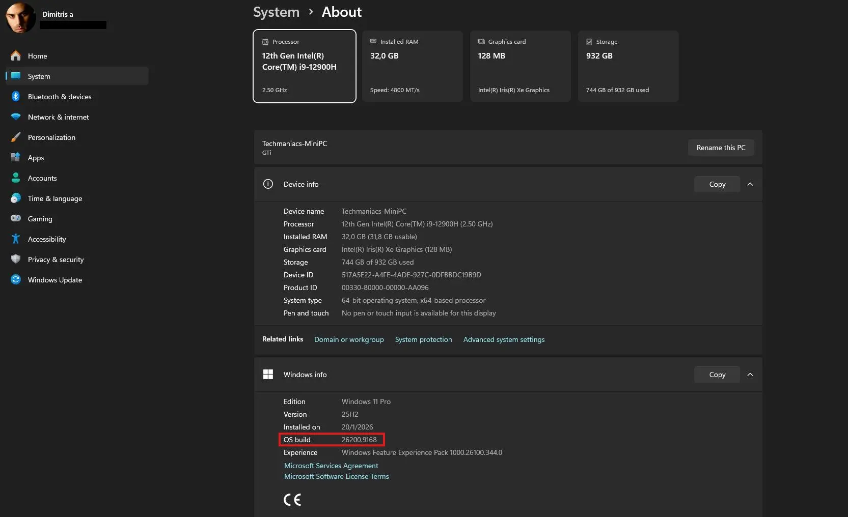Click the Techmaniacs-MiniPC PC name header
The image size is (848, 517).
[x=294, y=143]
